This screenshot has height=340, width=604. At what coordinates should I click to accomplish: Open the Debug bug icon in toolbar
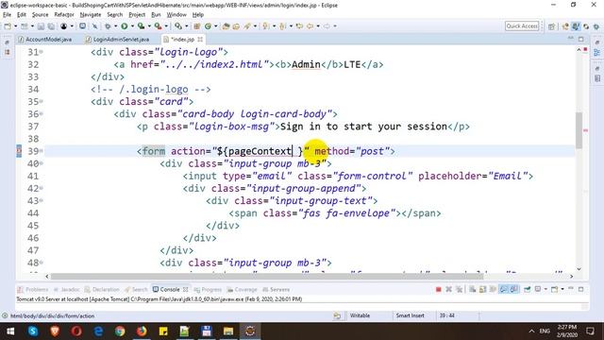point(108,25)
